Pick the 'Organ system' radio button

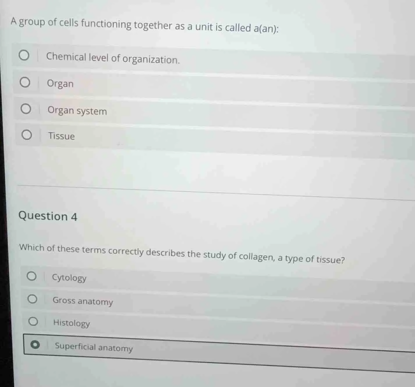pos(26,109)
